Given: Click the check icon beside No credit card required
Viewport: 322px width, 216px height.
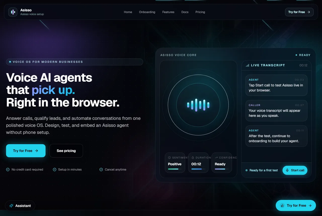Looking at the screenshot, I should pyautogui.click(x=8, y=170).
